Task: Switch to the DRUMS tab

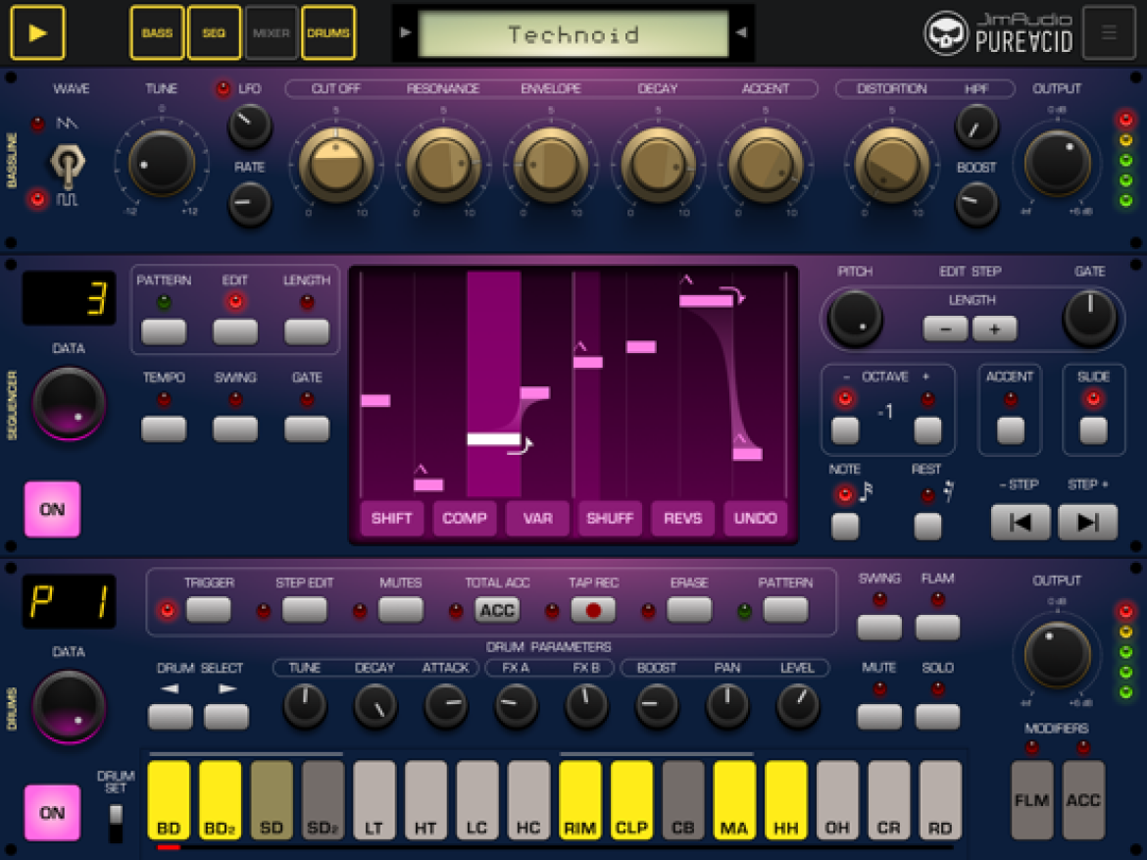Action: [x=328, y=33]
